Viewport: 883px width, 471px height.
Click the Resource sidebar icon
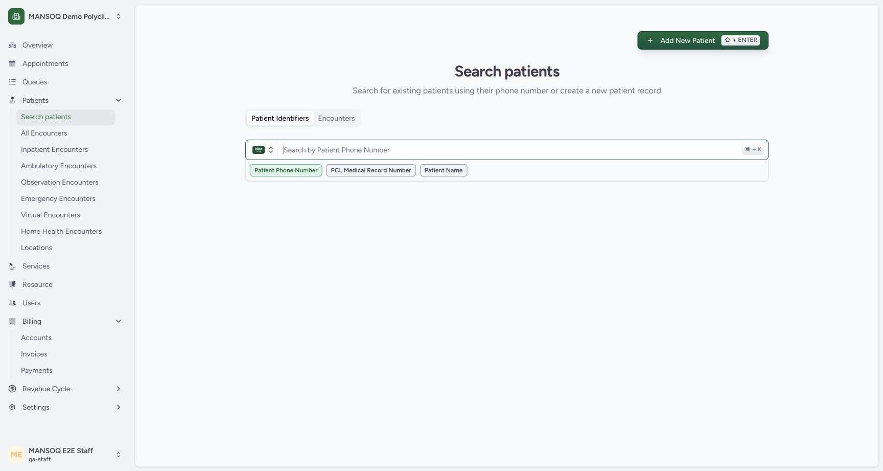[12, 284]
